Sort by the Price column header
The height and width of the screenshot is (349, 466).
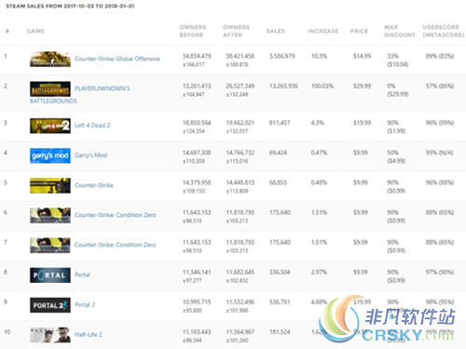[x=359, y=31]
